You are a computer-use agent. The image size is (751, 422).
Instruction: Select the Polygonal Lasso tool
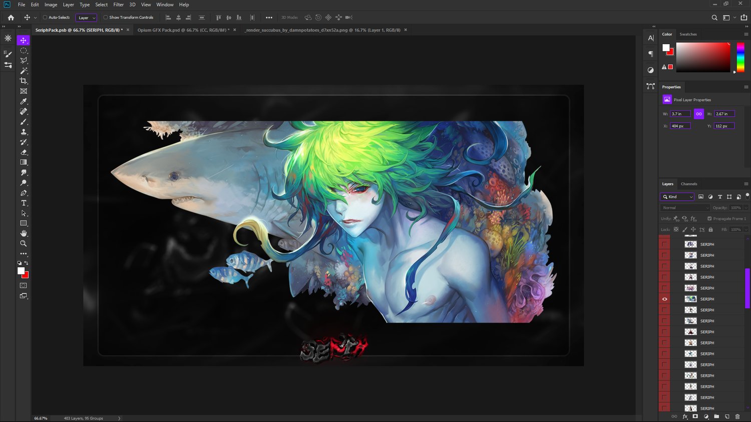pyautogui.click(x=23, y=61)
